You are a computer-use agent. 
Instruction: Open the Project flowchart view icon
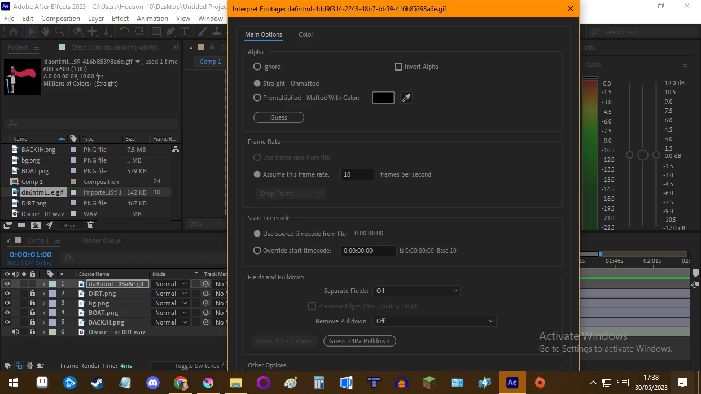[x=176, y=150]
